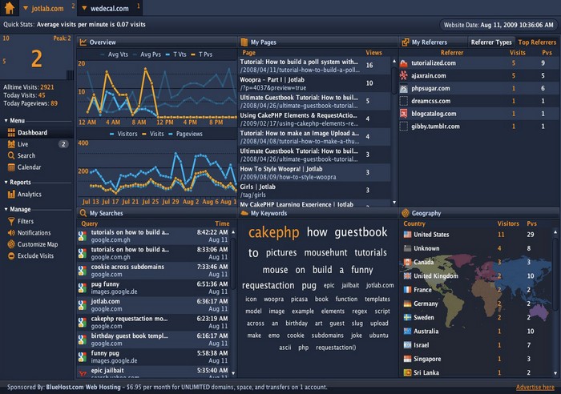Select Dashboard in the sidebar menu
The image size is (561, 394).
pyautogui.click(x=37, y=133)
